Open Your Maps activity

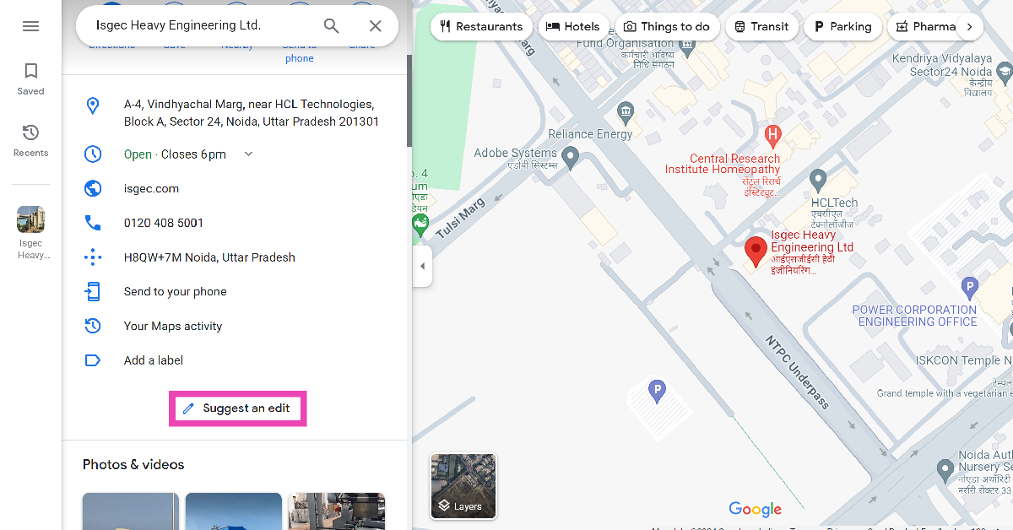pos(173,326)
